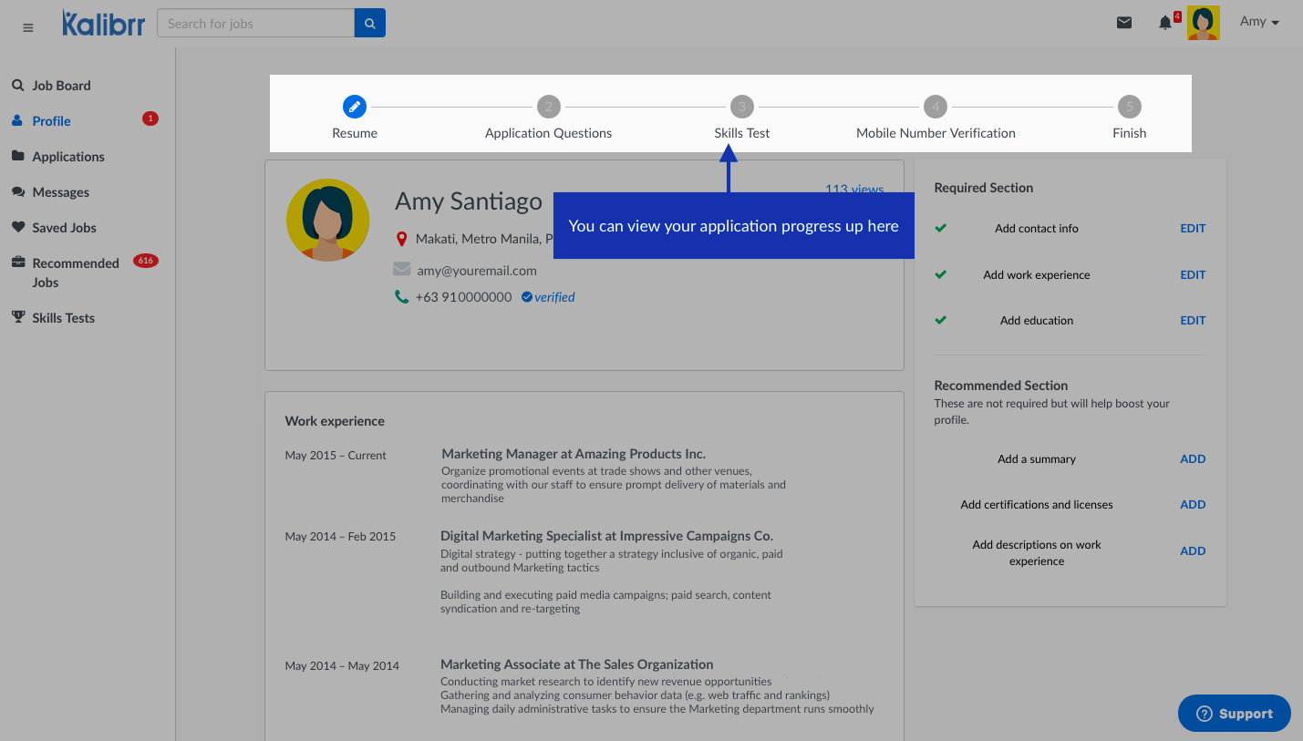Open notifications bell icon
1303x741 pixels.
tap(1164, 23)
